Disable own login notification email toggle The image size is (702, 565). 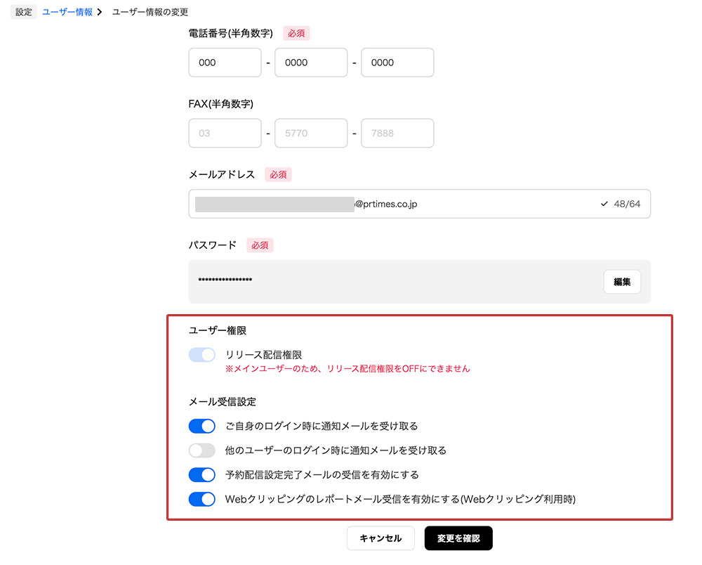[x=201, y=426]
